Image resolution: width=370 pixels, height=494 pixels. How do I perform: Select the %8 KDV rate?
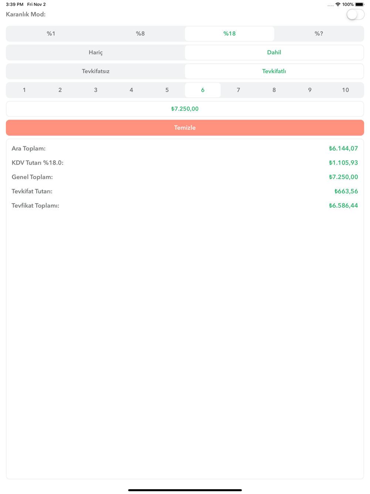click(x=140, y=34)
